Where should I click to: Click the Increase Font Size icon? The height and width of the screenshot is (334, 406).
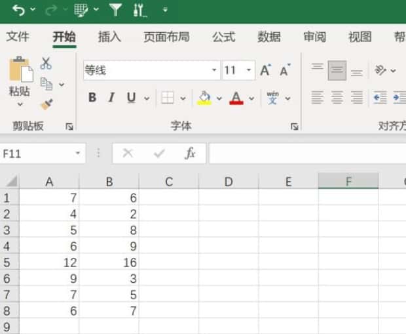tap(265, 71)
